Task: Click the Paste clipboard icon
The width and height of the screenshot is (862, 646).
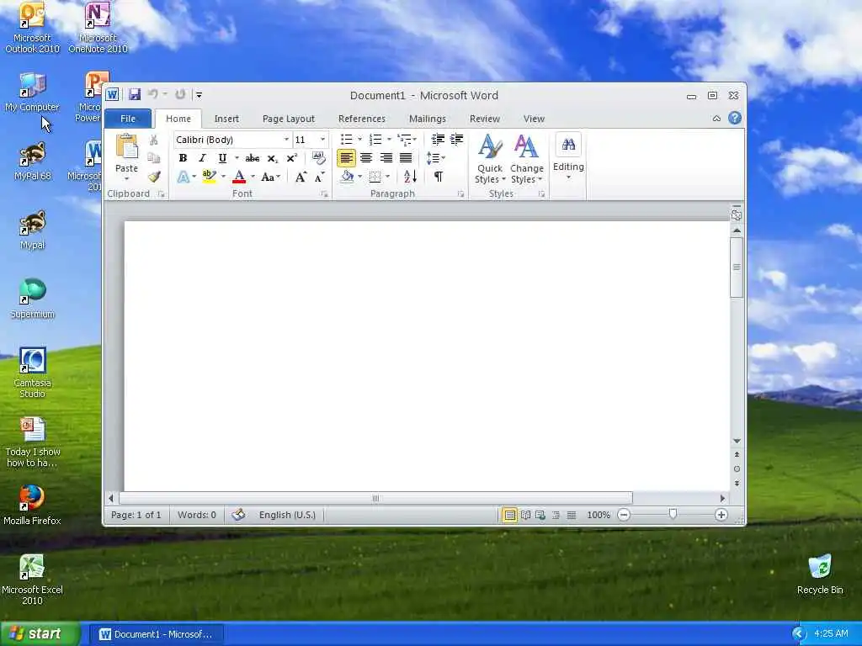Action: pyautogui.click(x=126, y=147)
